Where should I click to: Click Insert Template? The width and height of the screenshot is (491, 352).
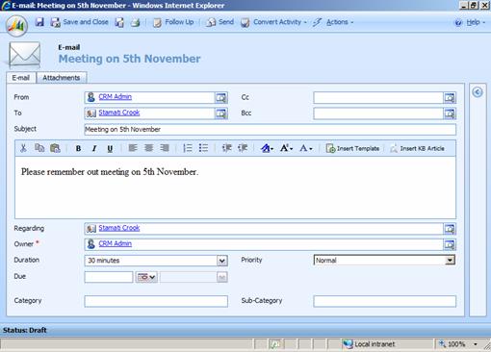pos(352,148)
